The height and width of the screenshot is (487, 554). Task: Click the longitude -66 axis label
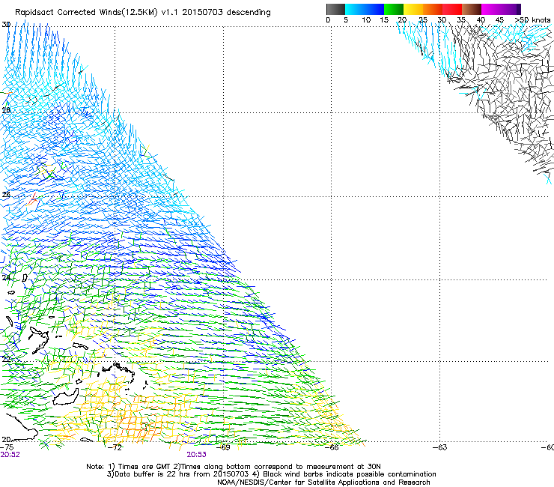tap(332, 447)
